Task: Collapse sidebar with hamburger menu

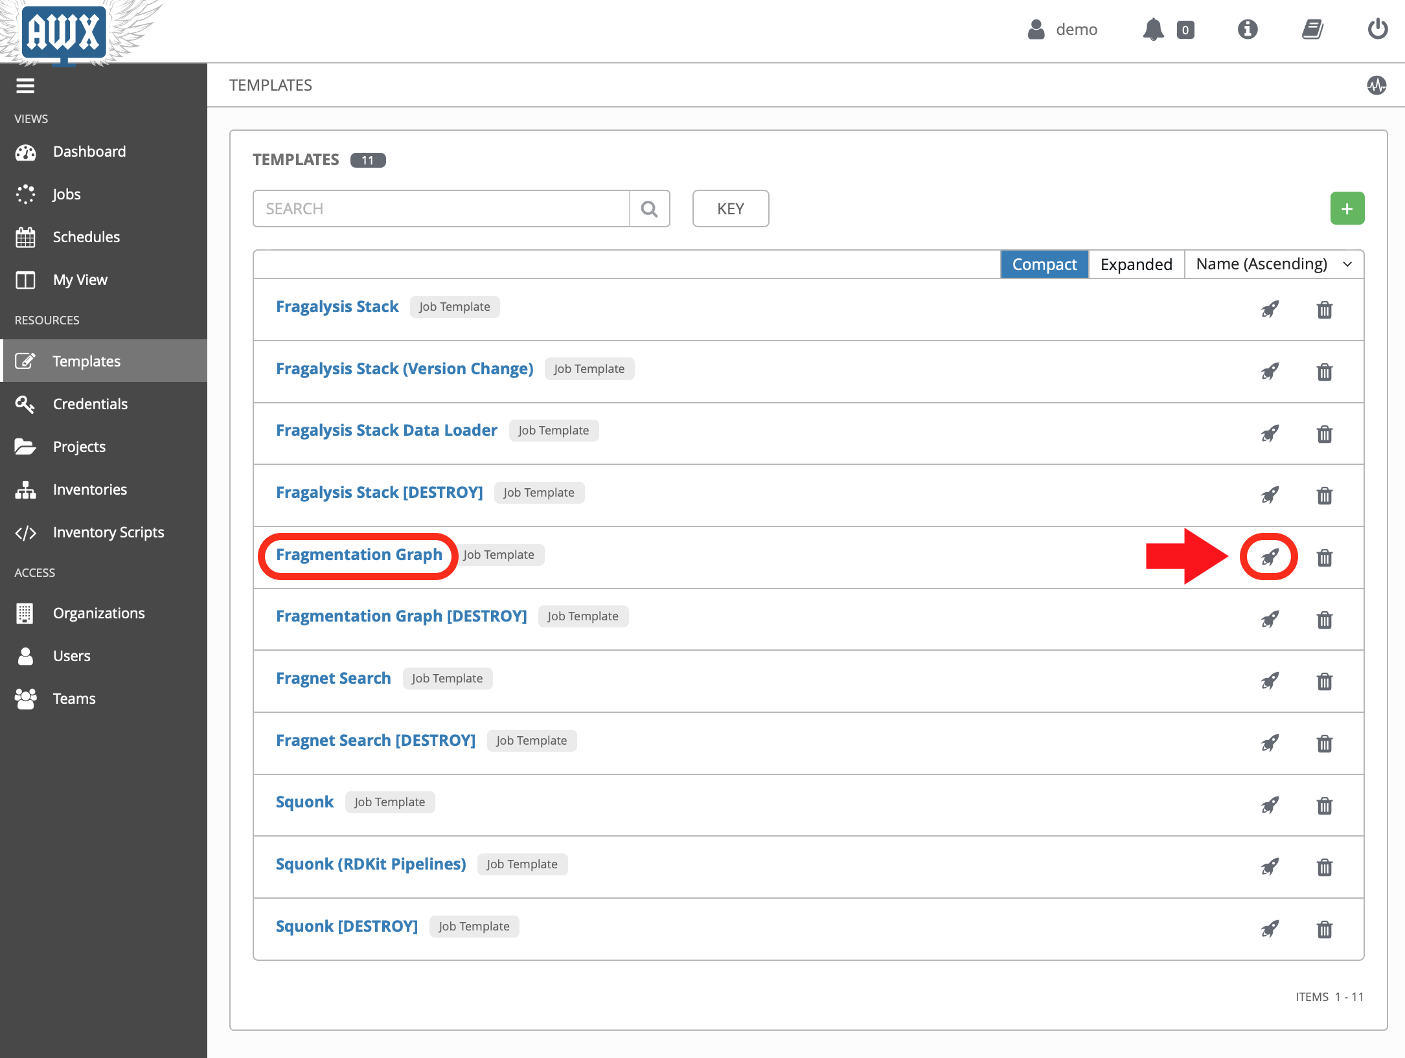Action: tap(25, 85)
